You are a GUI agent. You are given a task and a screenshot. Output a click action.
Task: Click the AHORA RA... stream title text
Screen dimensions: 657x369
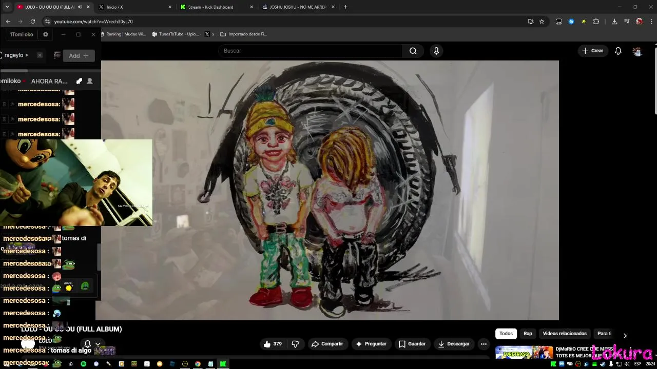pos(49,81)
